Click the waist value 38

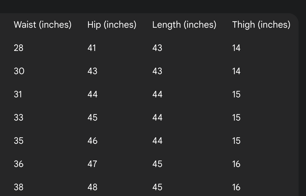coord(18,187)
